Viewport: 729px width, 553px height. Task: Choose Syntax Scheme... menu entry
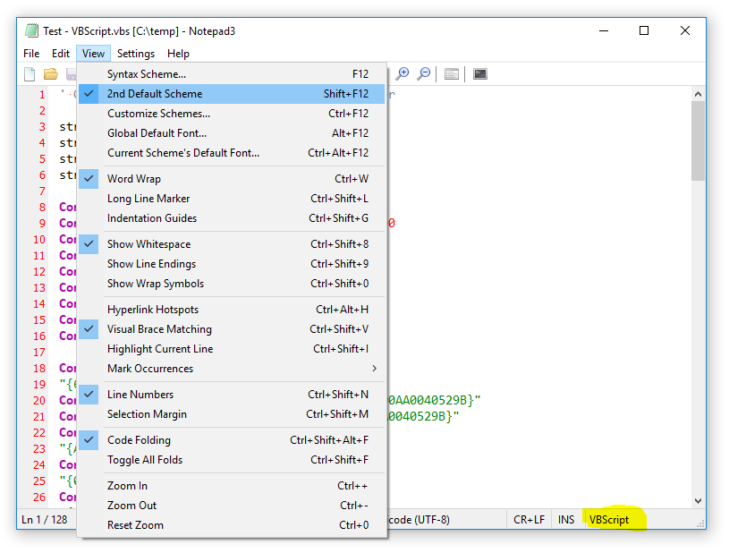232,74
